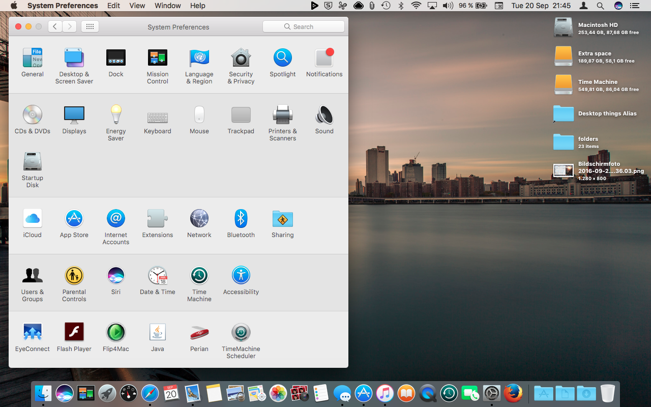Open the iCloud preference pane
Screen dimensions: 651x407
[33, 218]
